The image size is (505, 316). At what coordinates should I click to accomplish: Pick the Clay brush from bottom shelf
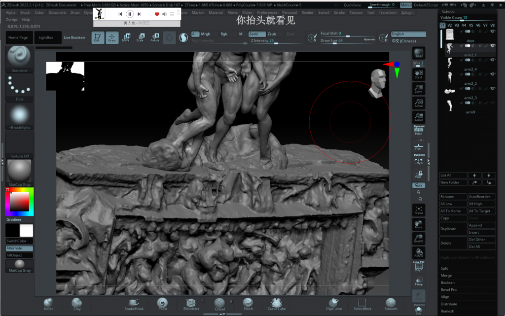[76, 303]
